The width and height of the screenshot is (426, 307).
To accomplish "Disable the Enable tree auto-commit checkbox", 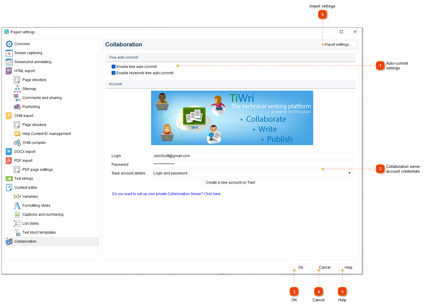I will point(113,66).
